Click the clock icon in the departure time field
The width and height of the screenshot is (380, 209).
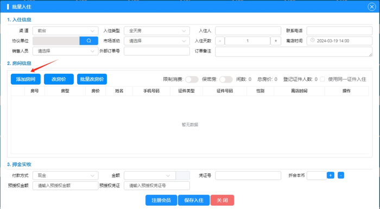312,41
